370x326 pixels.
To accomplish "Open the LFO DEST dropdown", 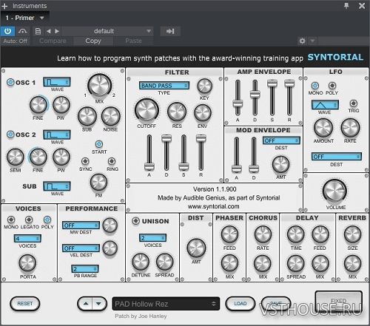I will click(x=337, y=157).
